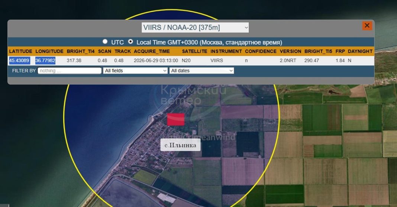Image resolution: width=397 pixels, height=207 pixels.
Task: Sort by BRIGHT_TI4 column header
Action: click(x=81, y=51)
